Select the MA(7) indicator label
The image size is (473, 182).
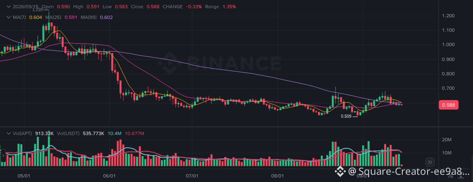20,17
